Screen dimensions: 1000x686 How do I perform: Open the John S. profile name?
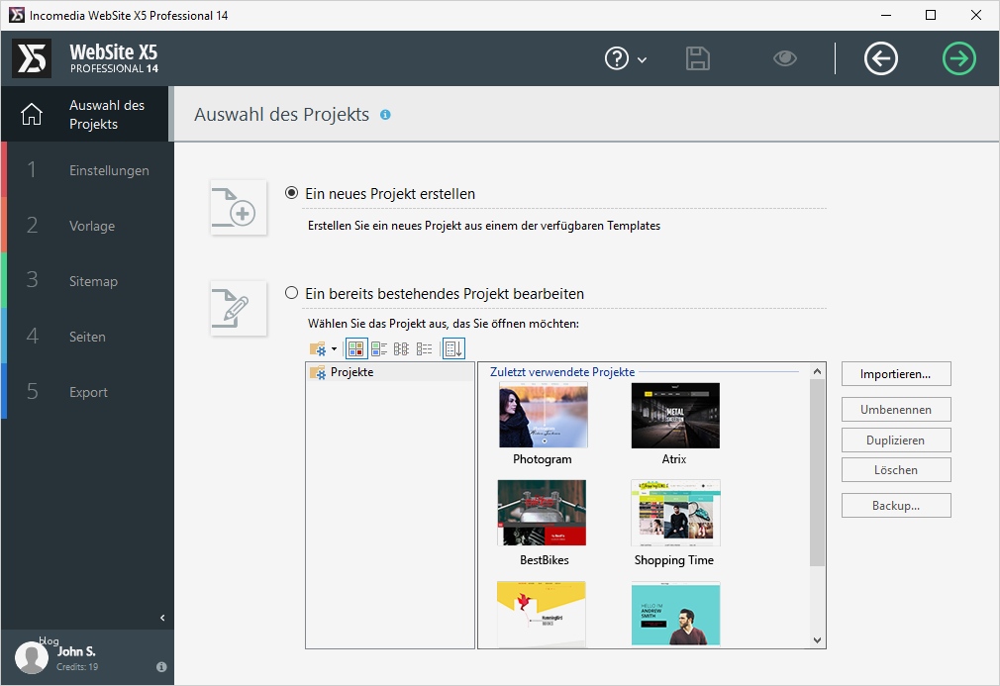tap(76, 651)
